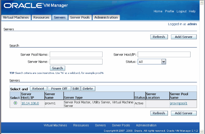Viewport: 205px width, 134px height.
Task: Focus the Server Host/IP field
Action: 164,54
